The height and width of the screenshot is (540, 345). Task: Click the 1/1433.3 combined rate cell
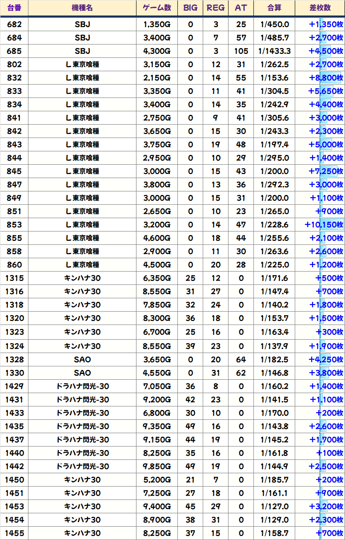click(274, 51)
